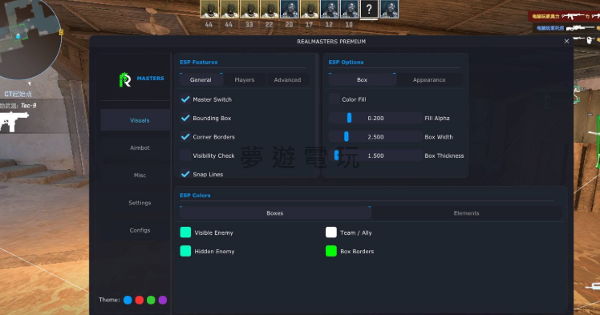This screenshot has width=600, height=315.
Task: Open the Settings section
Action: 136,203
